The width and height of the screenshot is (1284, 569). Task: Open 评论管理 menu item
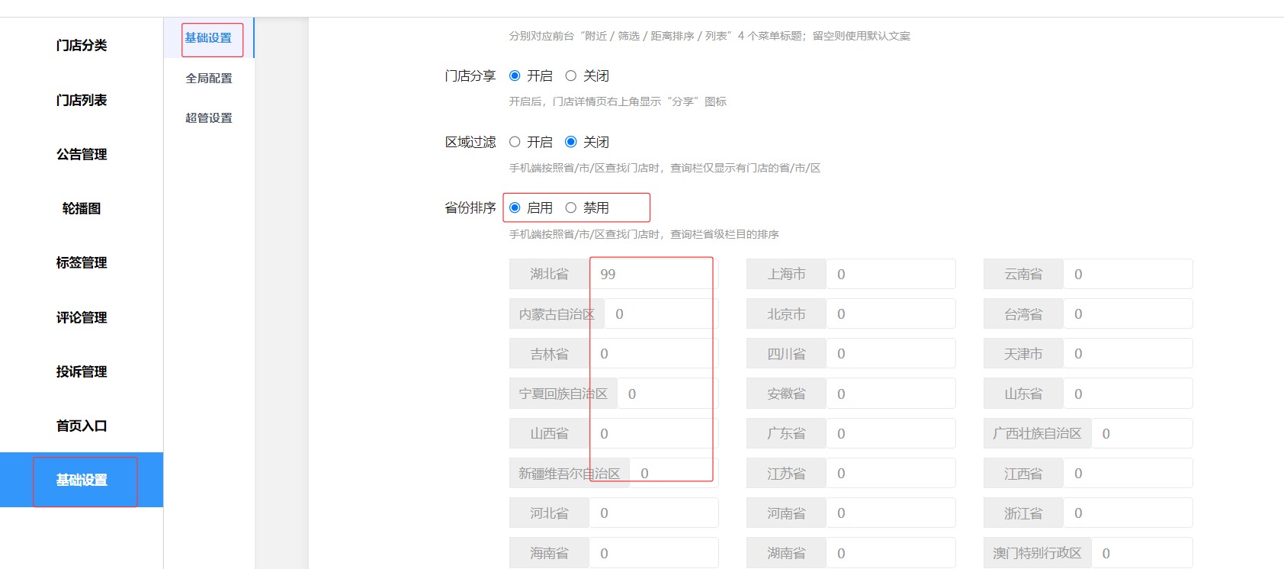[x=82, y=317]
